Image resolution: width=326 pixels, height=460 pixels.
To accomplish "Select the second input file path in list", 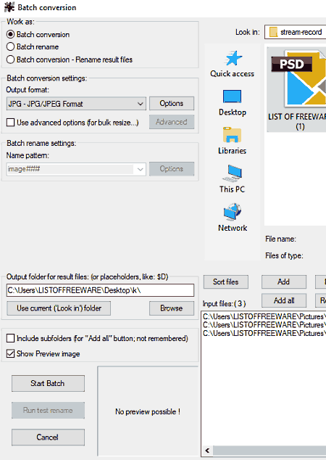I will coord(264,325).
